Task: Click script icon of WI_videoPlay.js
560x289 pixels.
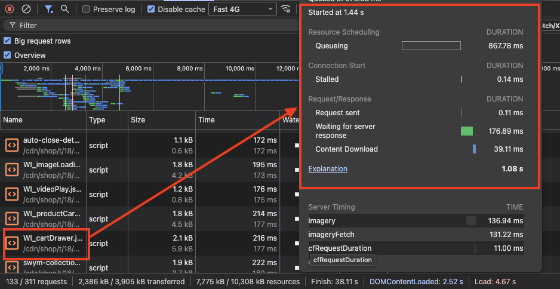Action: (x=12, y=194)
